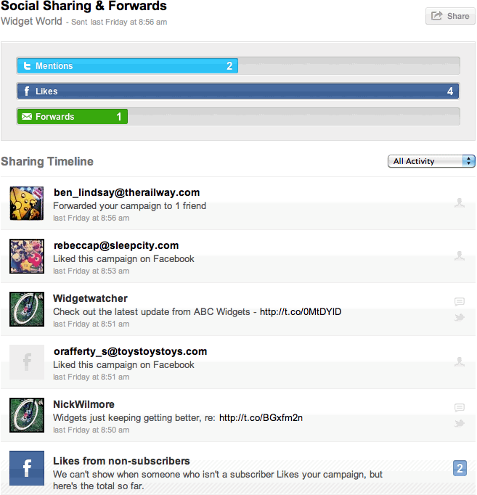Open ben_lindsay@therailway.com subscriber name
The width and height of the screenshot is (477, 495).
126,192
